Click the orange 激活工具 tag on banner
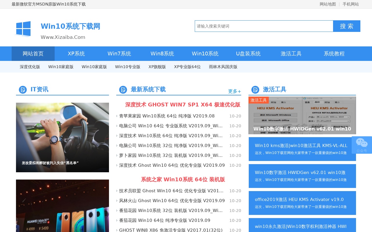 tap(259, 100)
